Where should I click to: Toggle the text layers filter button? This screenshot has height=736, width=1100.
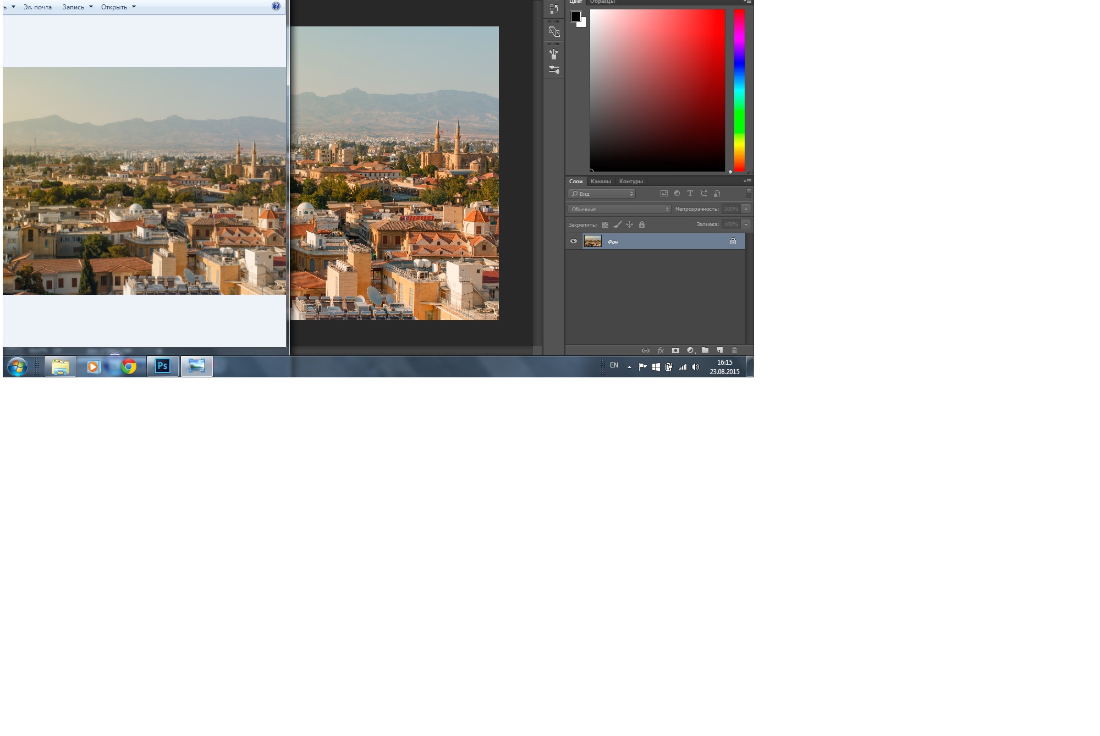tap(690, 194)
